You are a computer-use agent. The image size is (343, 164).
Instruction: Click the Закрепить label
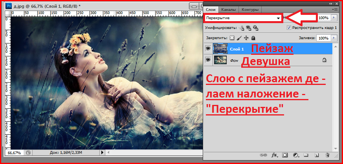(217, 38)
